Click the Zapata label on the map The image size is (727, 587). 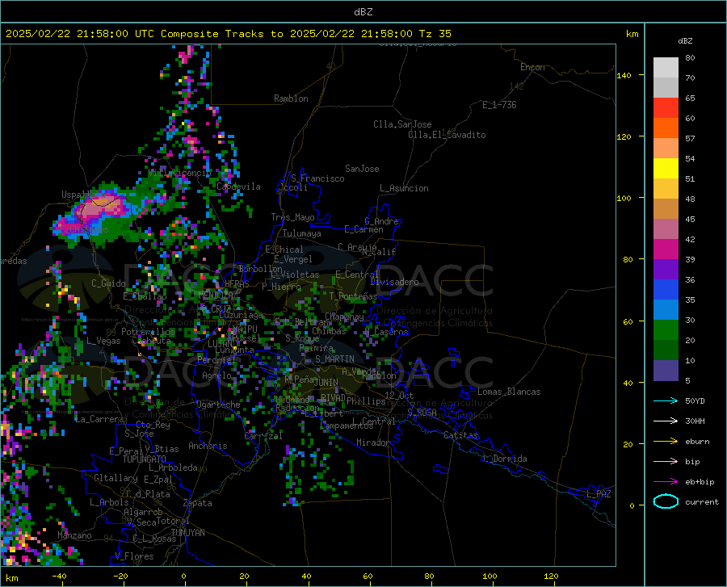[x=197, y=503]
